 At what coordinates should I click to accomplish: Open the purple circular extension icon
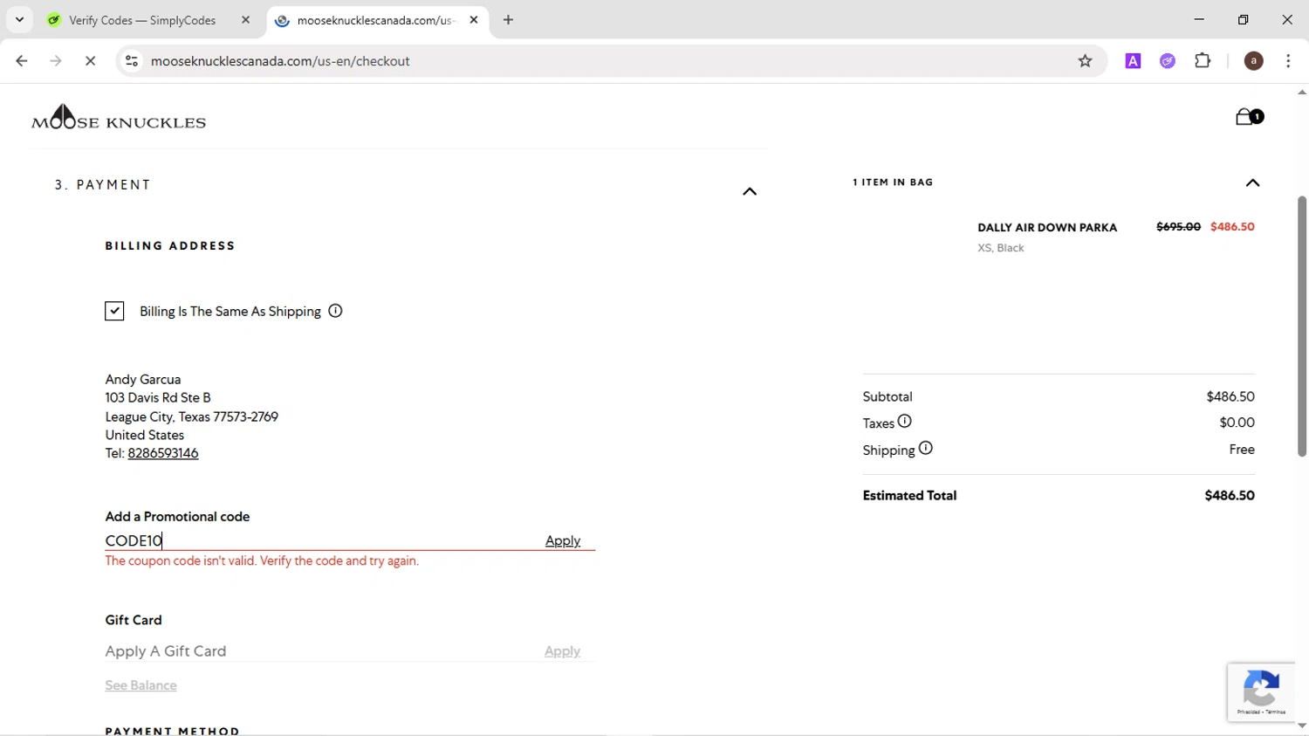point(1168,61)
